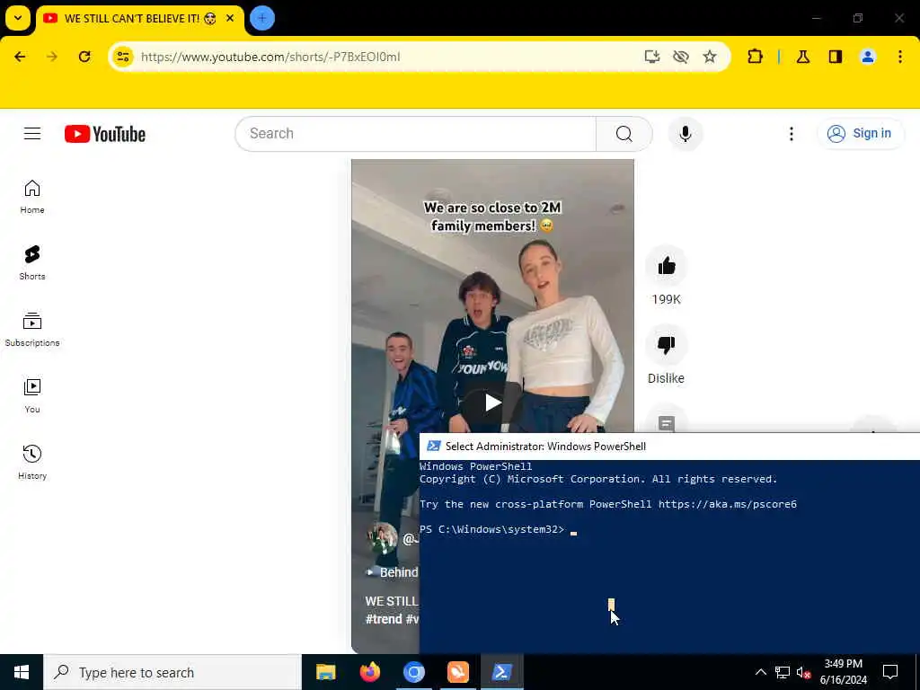Screen dimensions: 920x690
Task: Open File Explorer from taskbar
Action: click(x=325, y=672)
